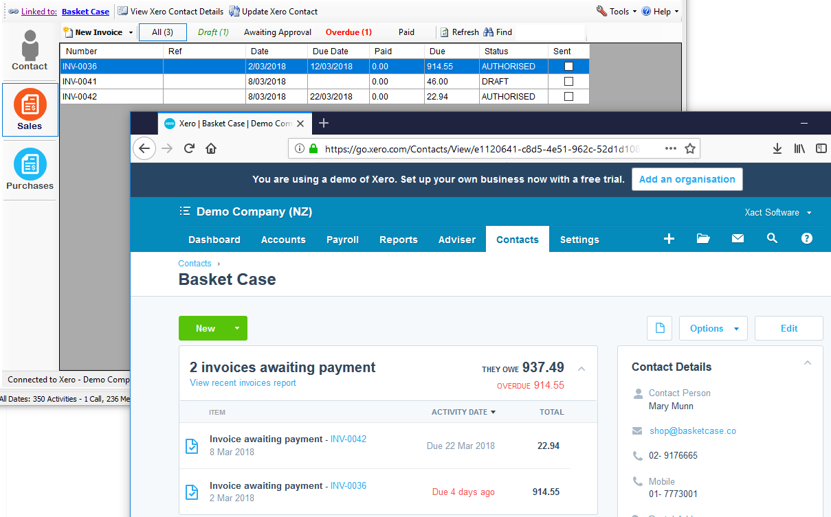Open Xero search magnifier
Viewport: 831px width, 517px height.
coord(772,238)
